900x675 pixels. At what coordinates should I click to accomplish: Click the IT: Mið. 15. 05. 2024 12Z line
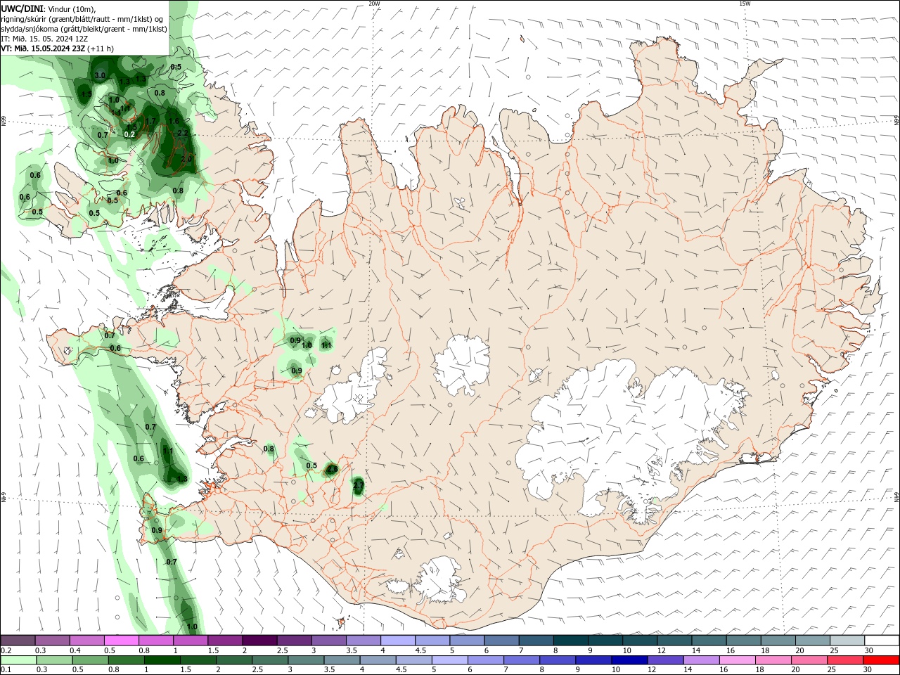point(45,39)
